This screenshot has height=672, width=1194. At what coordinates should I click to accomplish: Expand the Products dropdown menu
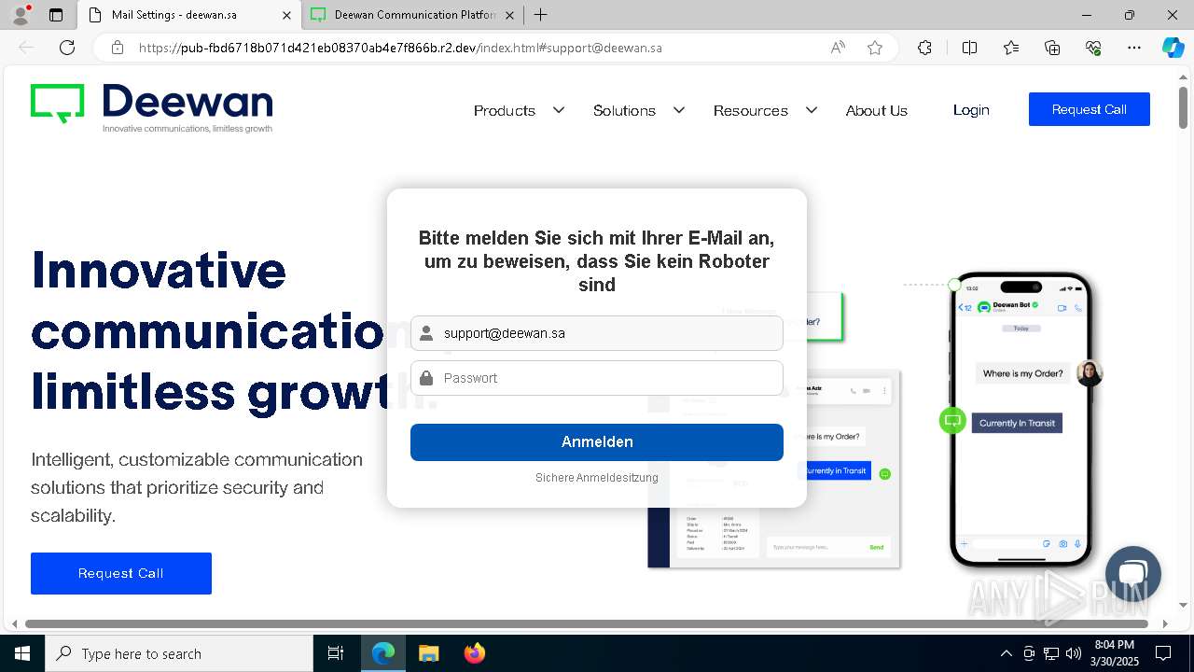[519, 110]
